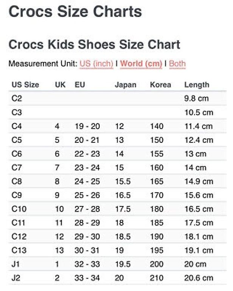Select the World (cm) measurement link
233x291 pixels.
point(141,64)
